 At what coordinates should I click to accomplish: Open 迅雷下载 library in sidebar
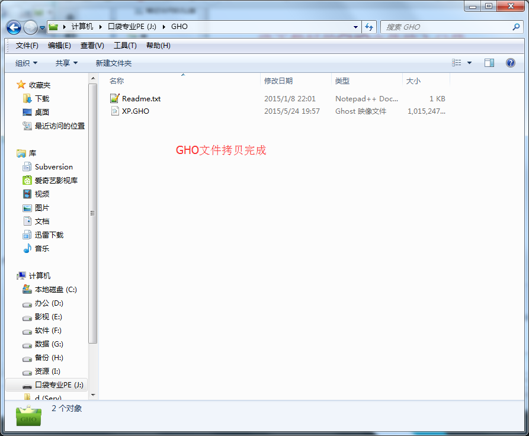[49, 235]
